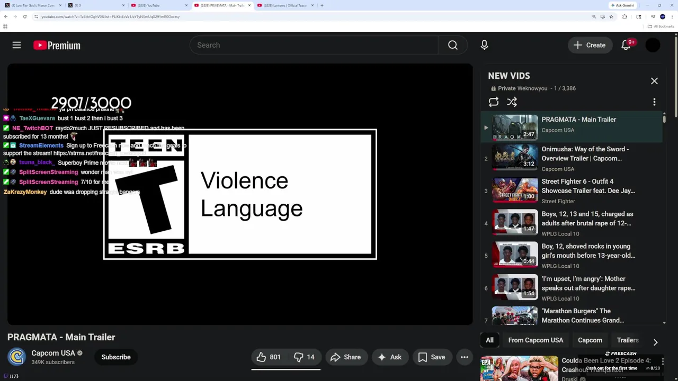
Task: Select the Trailers filter chip
Action: tap(628, 340)
